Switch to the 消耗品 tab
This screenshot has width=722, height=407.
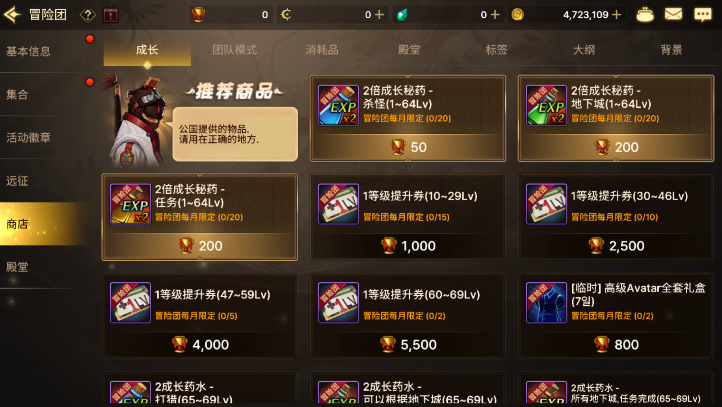[322, 50]
